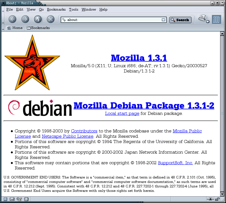Open Composer from the status bar
Screen dimensions: 226x203
pos(19,199)
